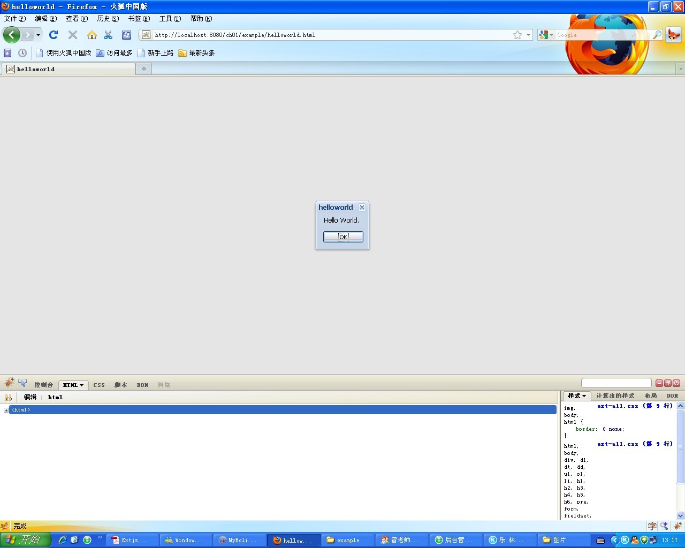
Task: Open the 访问最多 bookmark folder
Action: pyautogui.click(x=114, y=53)
